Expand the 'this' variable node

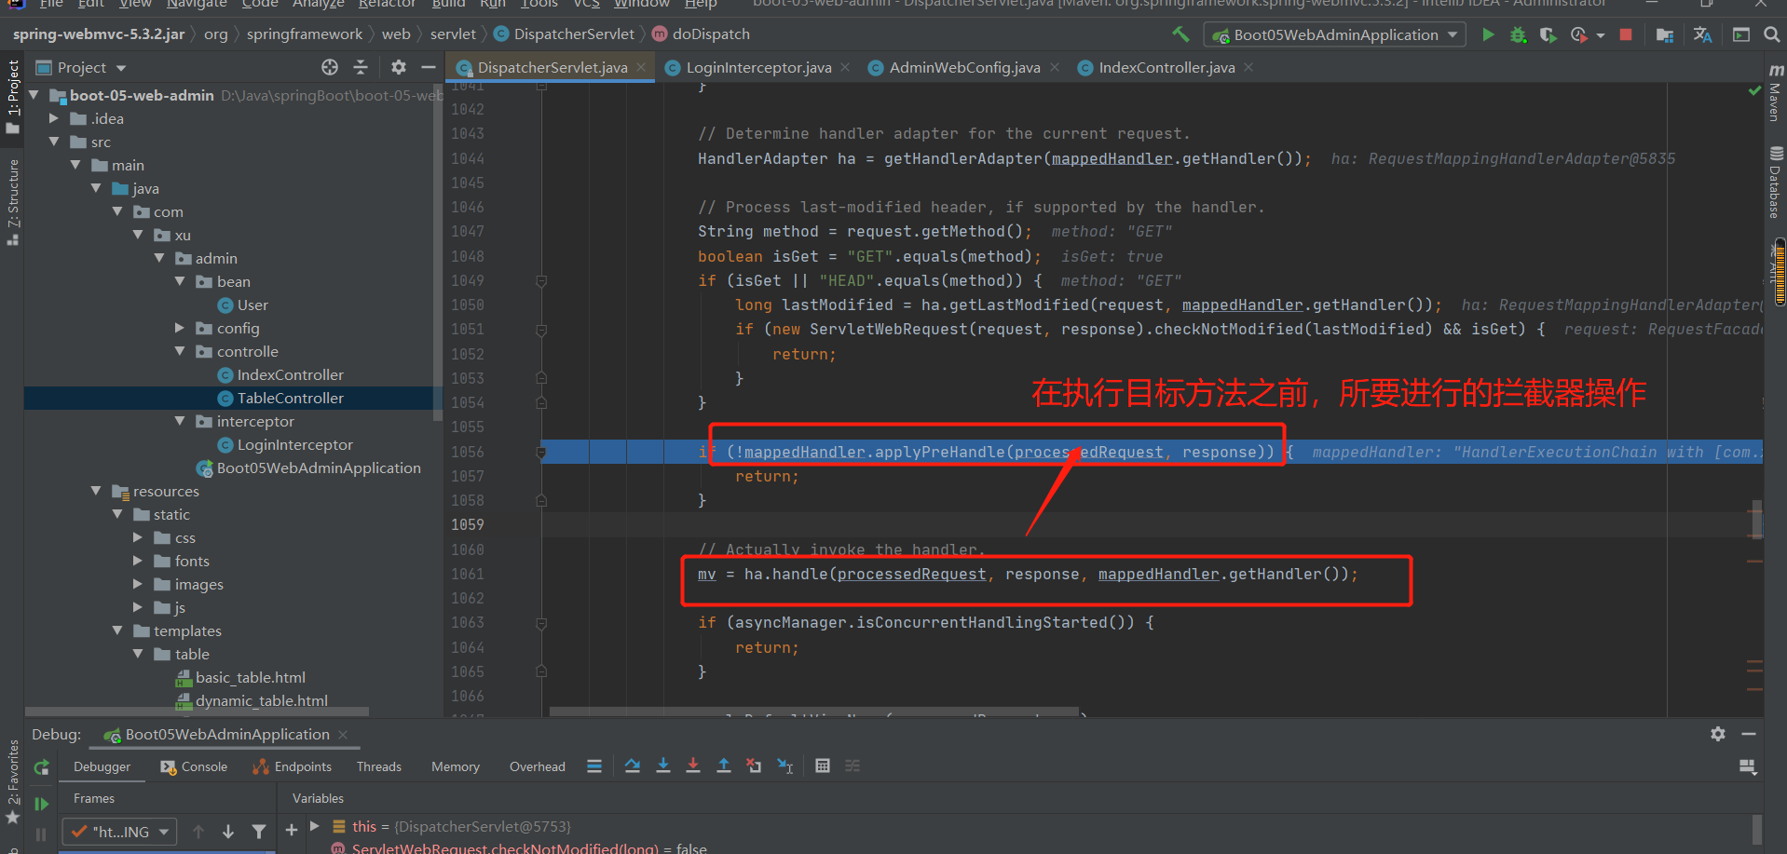coord(315,826)
